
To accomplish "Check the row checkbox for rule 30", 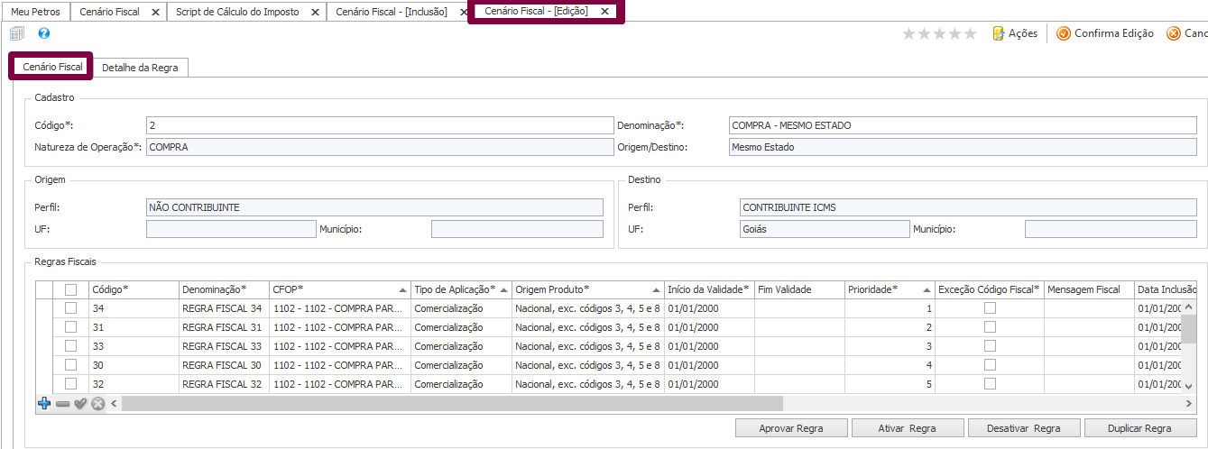I will click(x=71, y=365).
